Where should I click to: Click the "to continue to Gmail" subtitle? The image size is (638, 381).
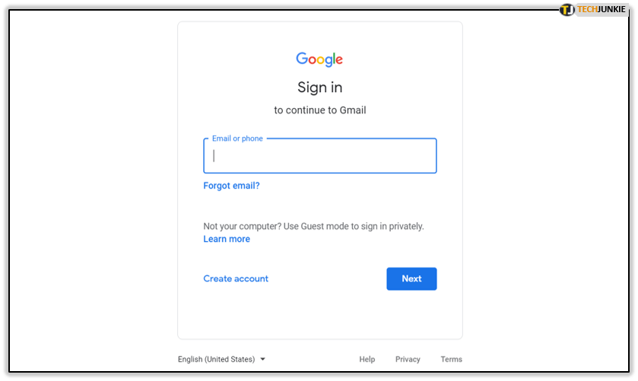(320, 110)
